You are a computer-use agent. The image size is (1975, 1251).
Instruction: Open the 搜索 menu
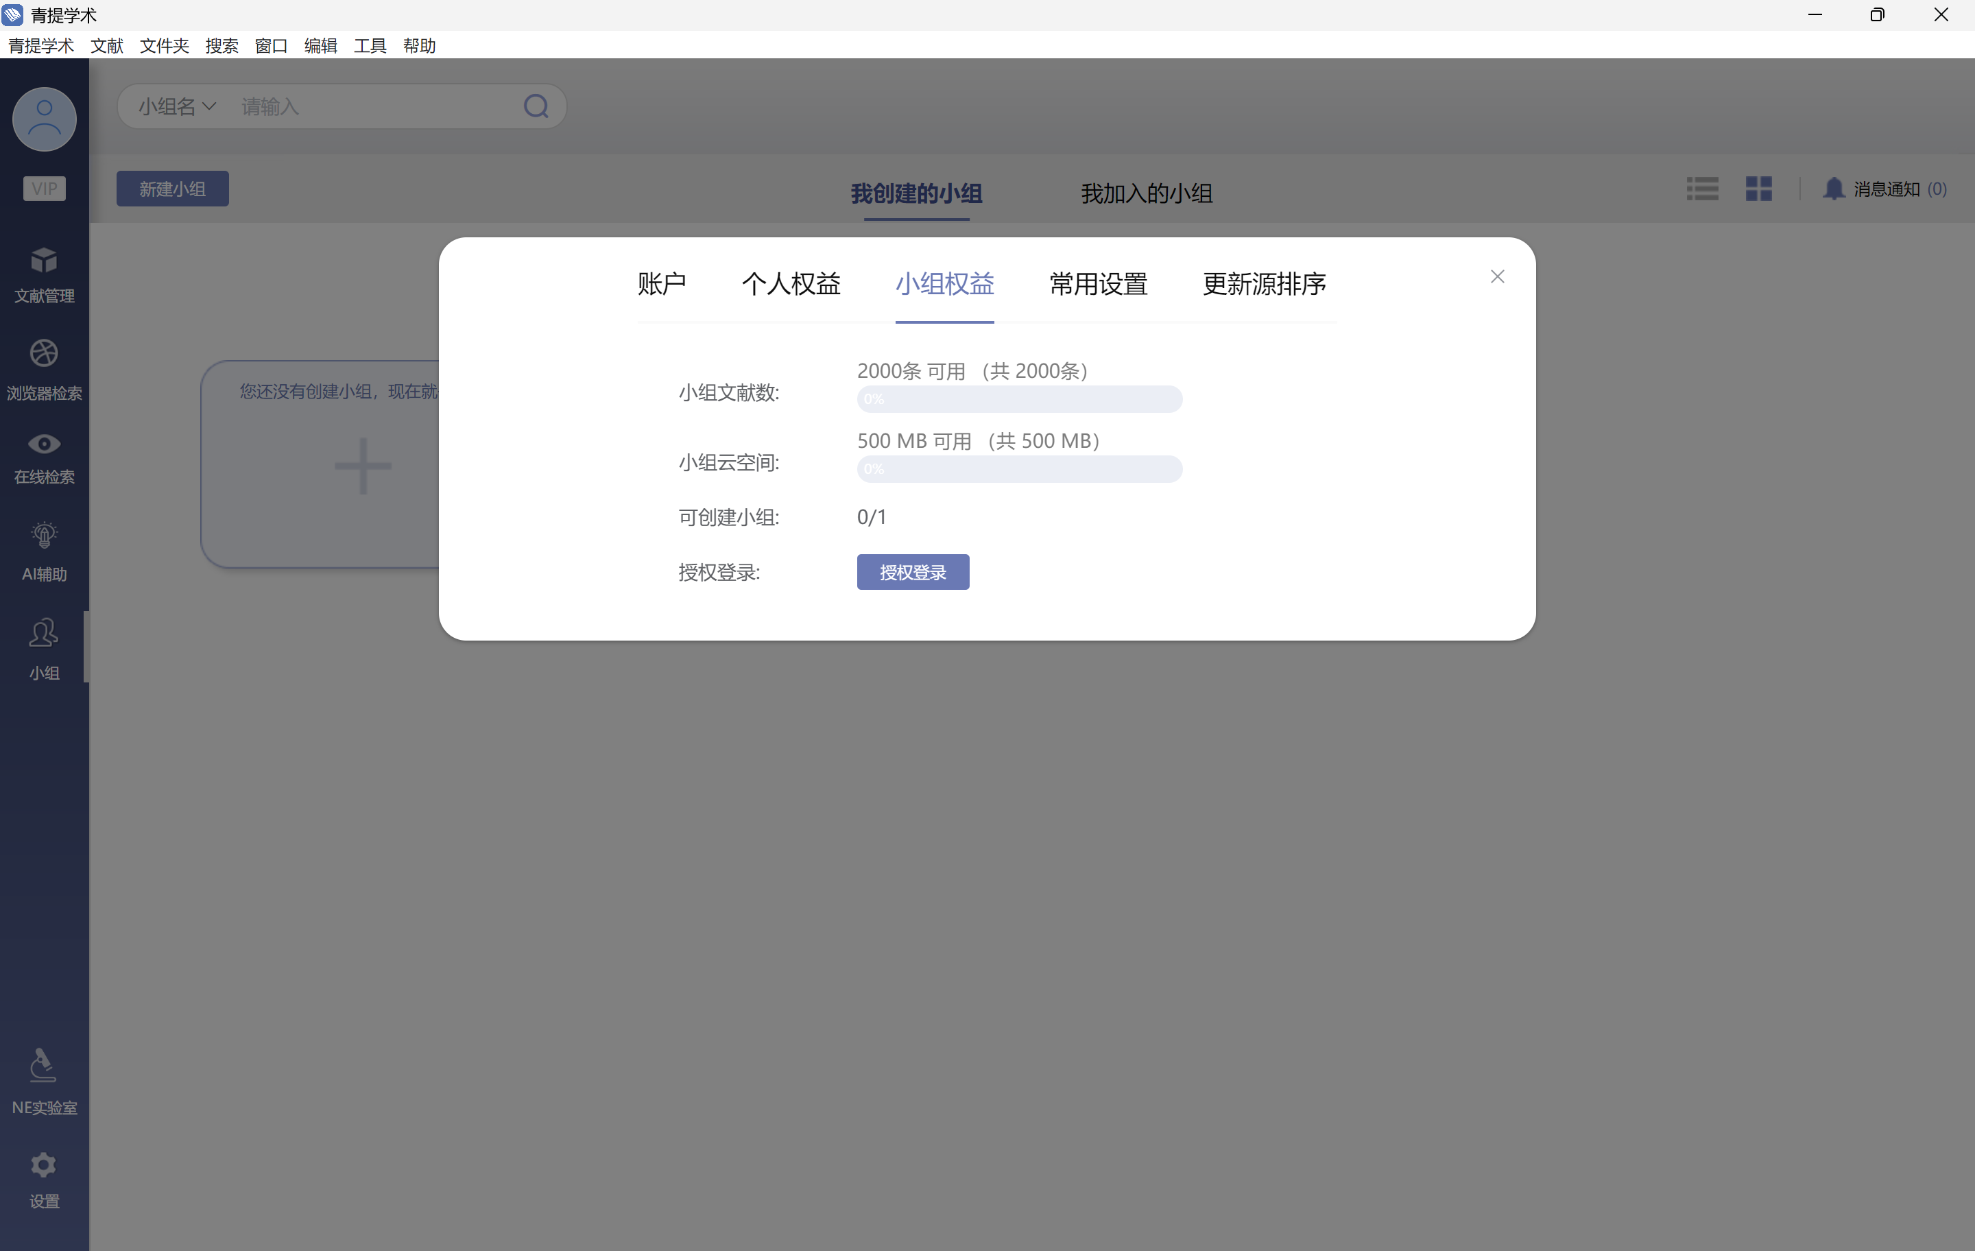pyautogui.click(x=222, y=45)
